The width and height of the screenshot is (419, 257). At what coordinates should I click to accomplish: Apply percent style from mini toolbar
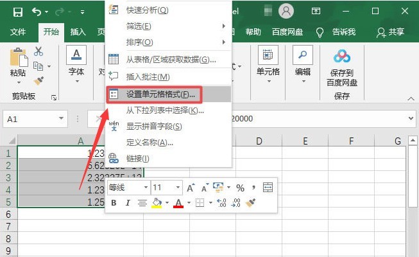[x=240, y=188]
